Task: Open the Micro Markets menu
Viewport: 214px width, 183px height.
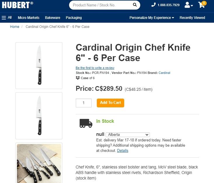Action: tap(29, 18)
